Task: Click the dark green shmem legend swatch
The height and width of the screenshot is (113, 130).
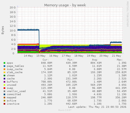Action: [x=4, y=76]
